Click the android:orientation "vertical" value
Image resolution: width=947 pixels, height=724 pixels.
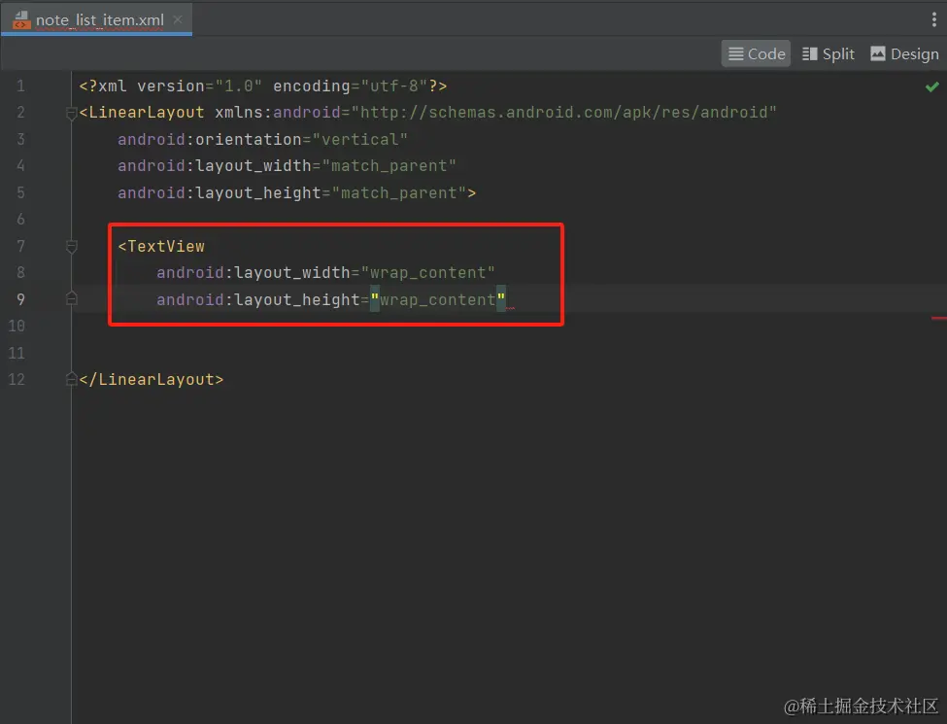[360, 139]
